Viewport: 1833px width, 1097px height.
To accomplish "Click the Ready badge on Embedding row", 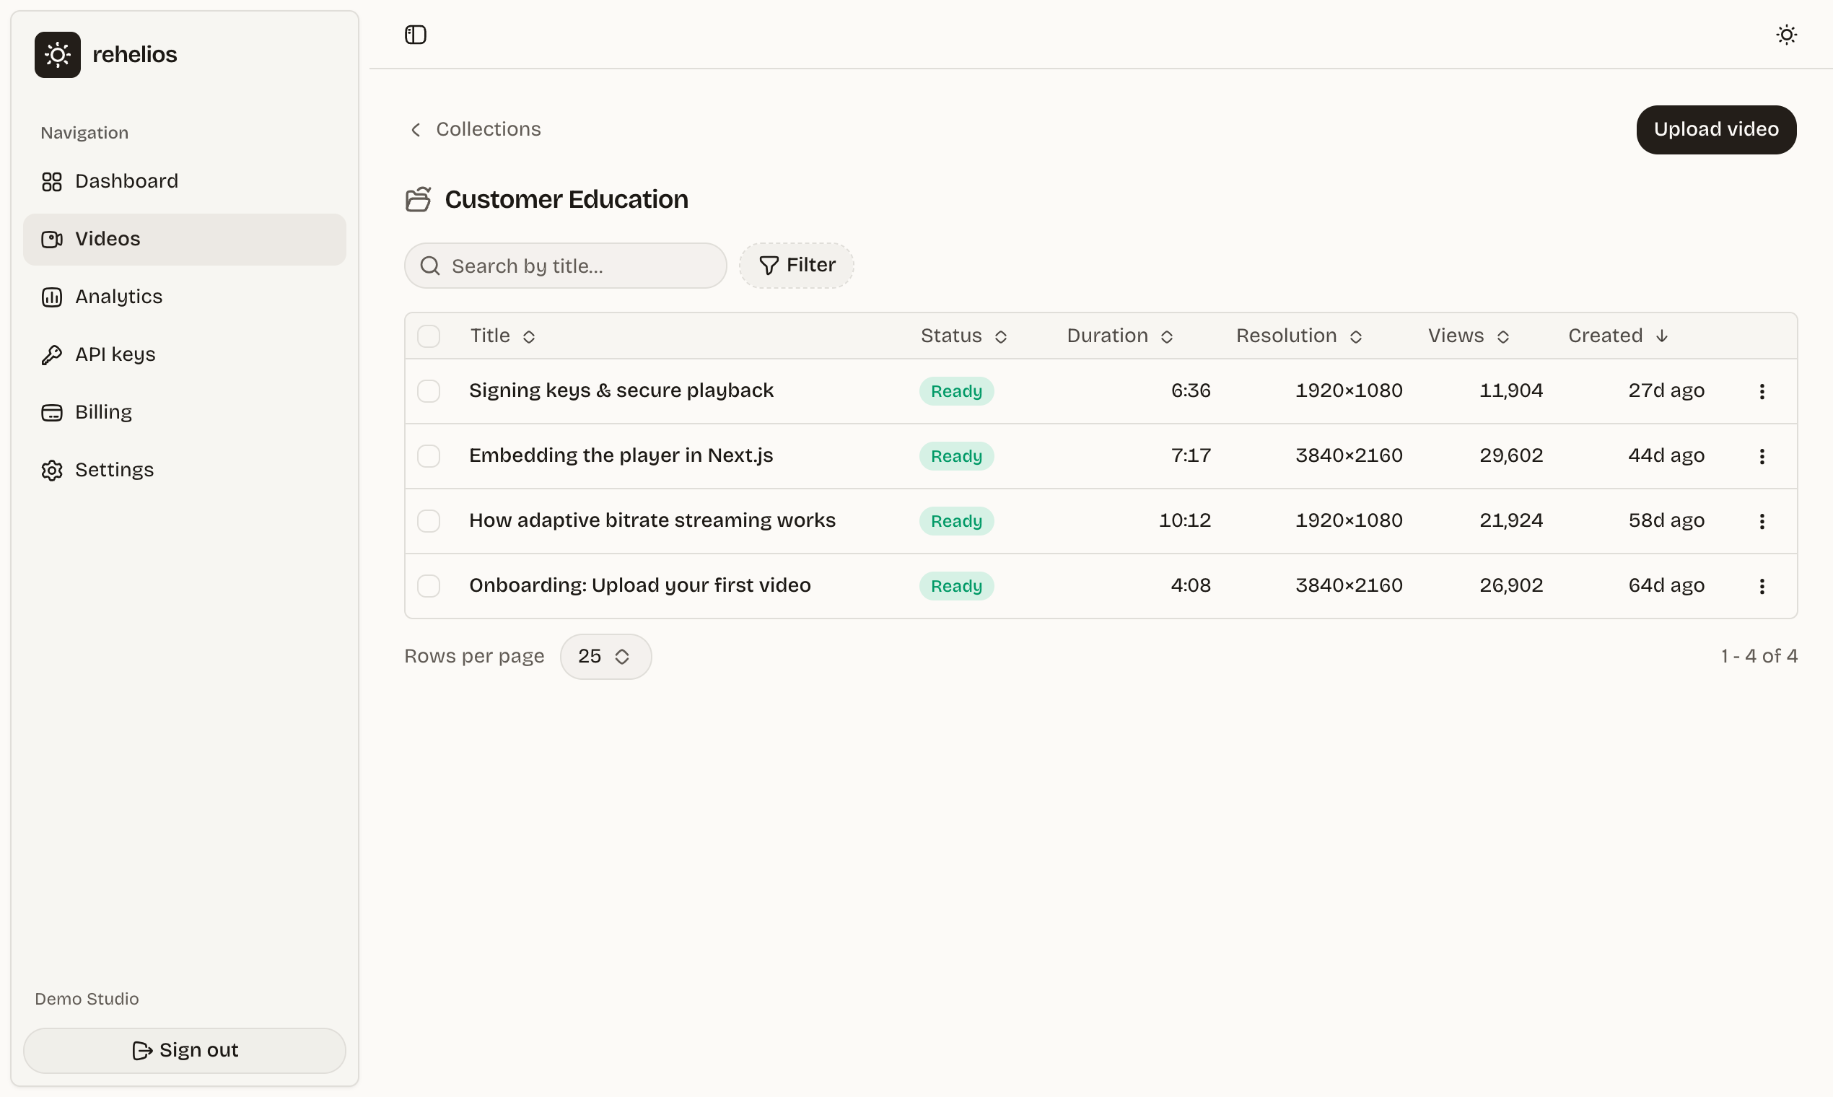I will pos(955,456).
